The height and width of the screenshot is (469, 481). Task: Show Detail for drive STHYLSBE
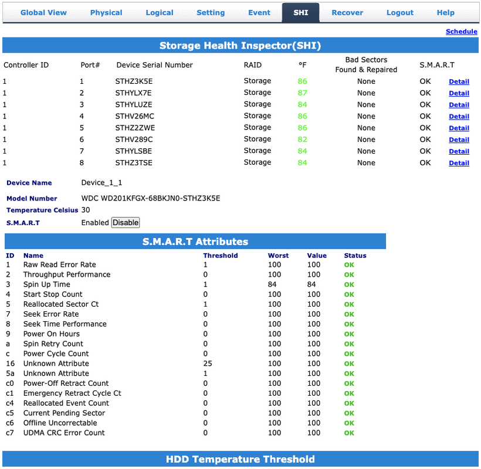click(x=459, y=151)
